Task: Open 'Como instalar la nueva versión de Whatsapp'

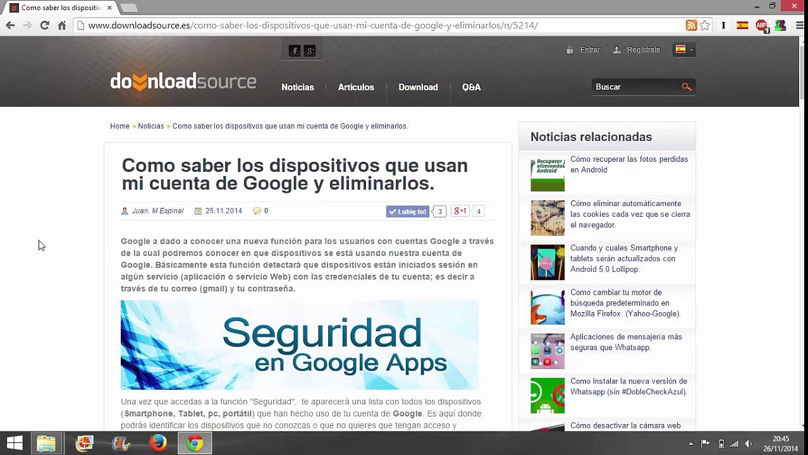Action: click(628, 386)
